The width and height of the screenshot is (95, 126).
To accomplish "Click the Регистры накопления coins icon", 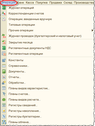I will [x=4, y=111].
